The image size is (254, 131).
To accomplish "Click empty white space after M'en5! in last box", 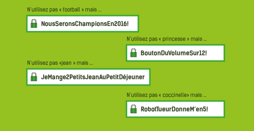I will click(216, 109).
